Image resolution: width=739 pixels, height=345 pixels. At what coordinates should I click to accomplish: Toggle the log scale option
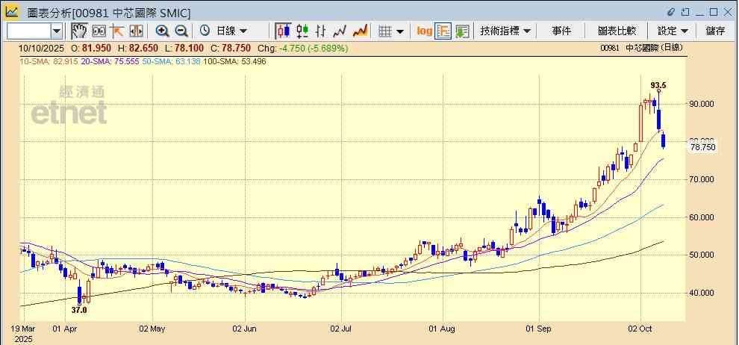coord(424,31)
